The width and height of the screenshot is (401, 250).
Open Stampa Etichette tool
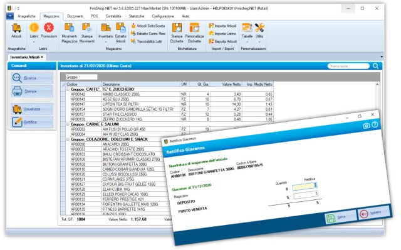177,29
